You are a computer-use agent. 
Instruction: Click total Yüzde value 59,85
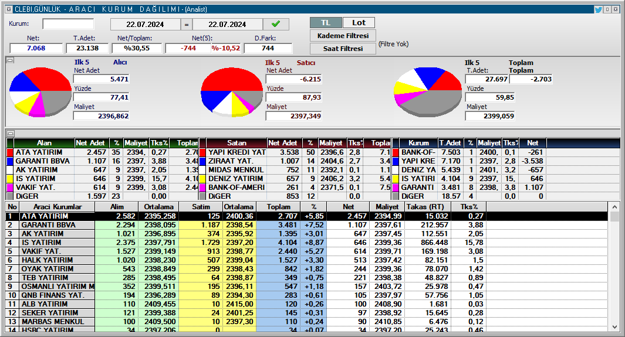pyautogui.click(x=489, y=97)
